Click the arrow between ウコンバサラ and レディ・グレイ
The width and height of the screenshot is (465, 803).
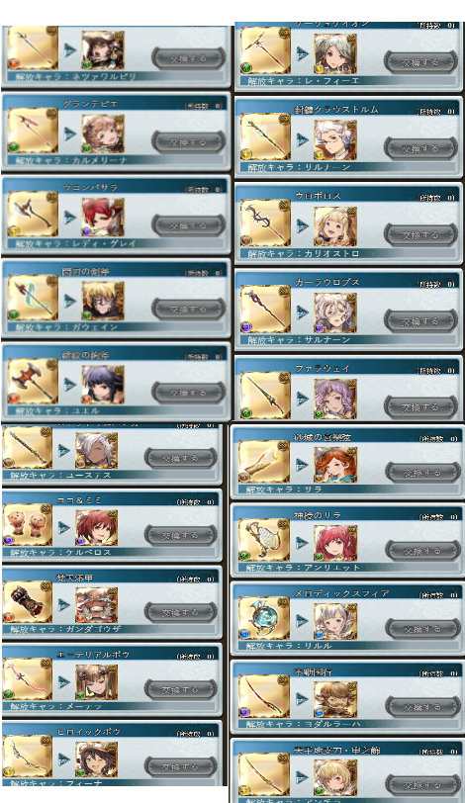[x=69, y=217]
